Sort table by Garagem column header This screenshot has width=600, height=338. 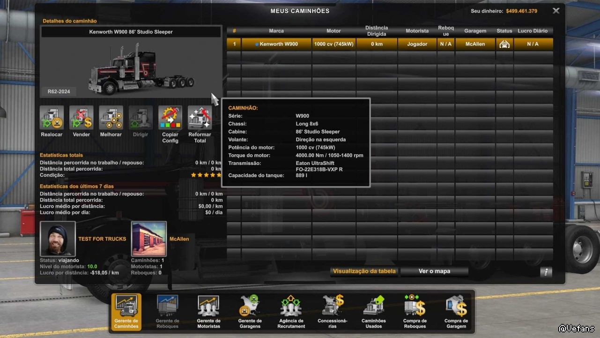pyautogui.click(x=475, y=31)
